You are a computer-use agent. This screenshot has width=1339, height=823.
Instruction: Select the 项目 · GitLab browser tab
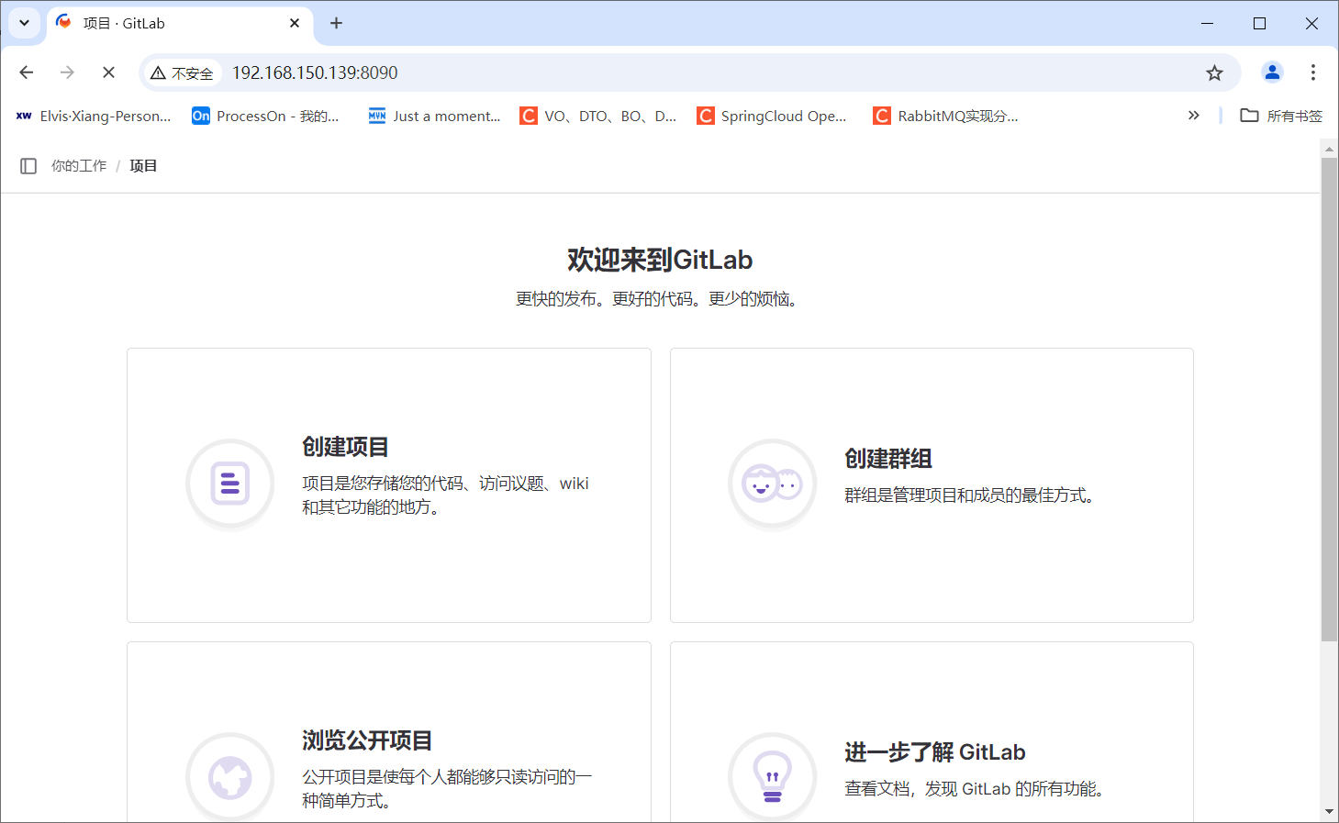coord(179,23)
